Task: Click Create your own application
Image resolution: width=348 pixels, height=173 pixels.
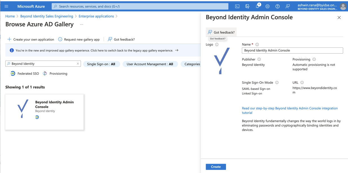Action: 31,40
